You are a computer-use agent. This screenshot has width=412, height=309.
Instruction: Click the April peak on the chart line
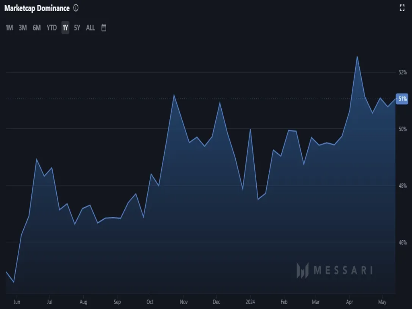tap(357, 57)
